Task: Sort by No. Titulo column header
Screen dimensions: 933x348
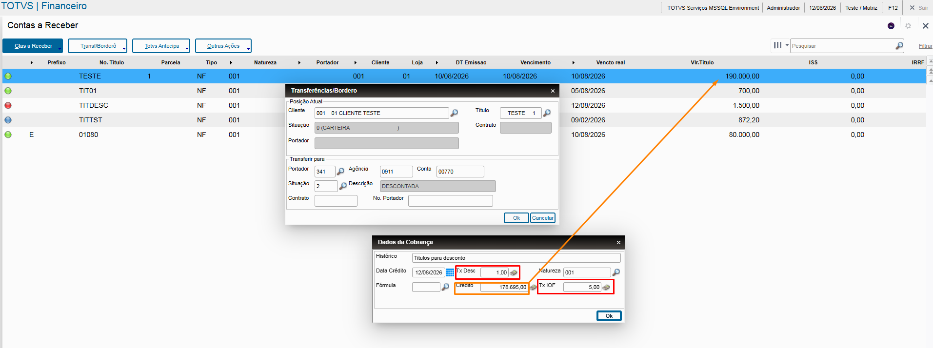Action: click(x=112, y=62)
